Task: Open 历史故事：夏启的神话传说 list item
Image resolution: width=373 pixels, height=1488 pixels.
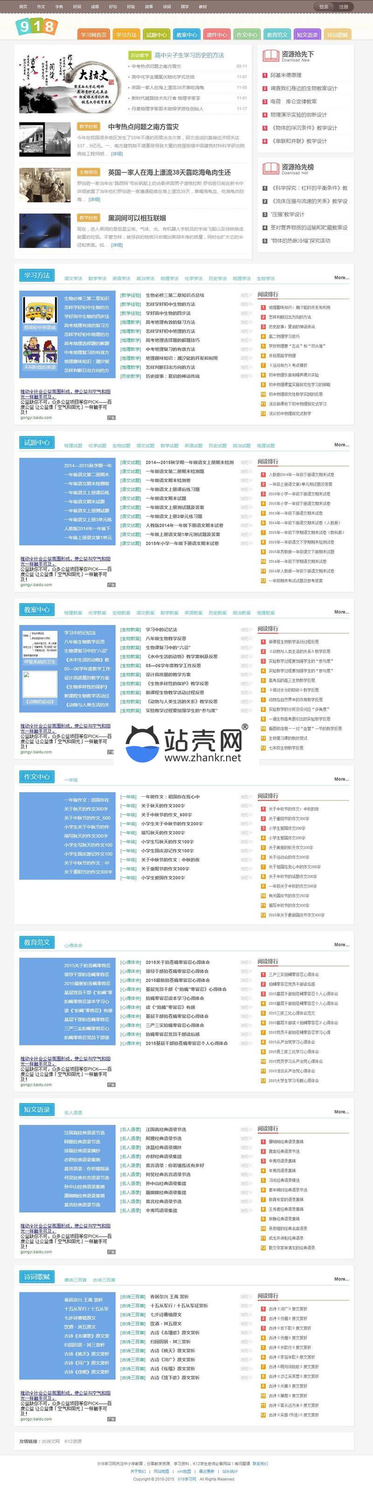Action: 173,376
